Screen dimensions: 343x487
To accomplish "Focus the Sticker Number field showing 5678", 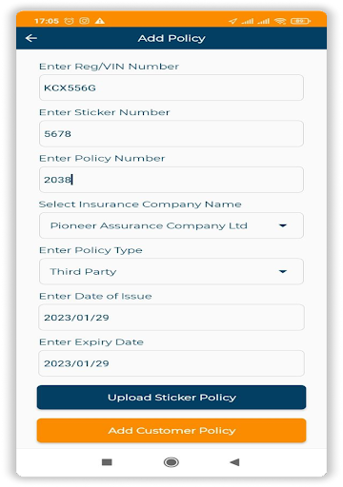I will (171, 133).
